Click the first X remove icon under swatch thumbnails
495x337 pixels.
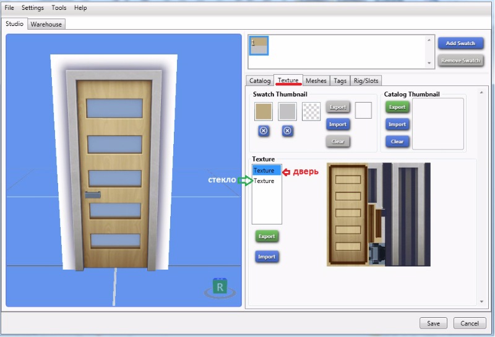263,131
